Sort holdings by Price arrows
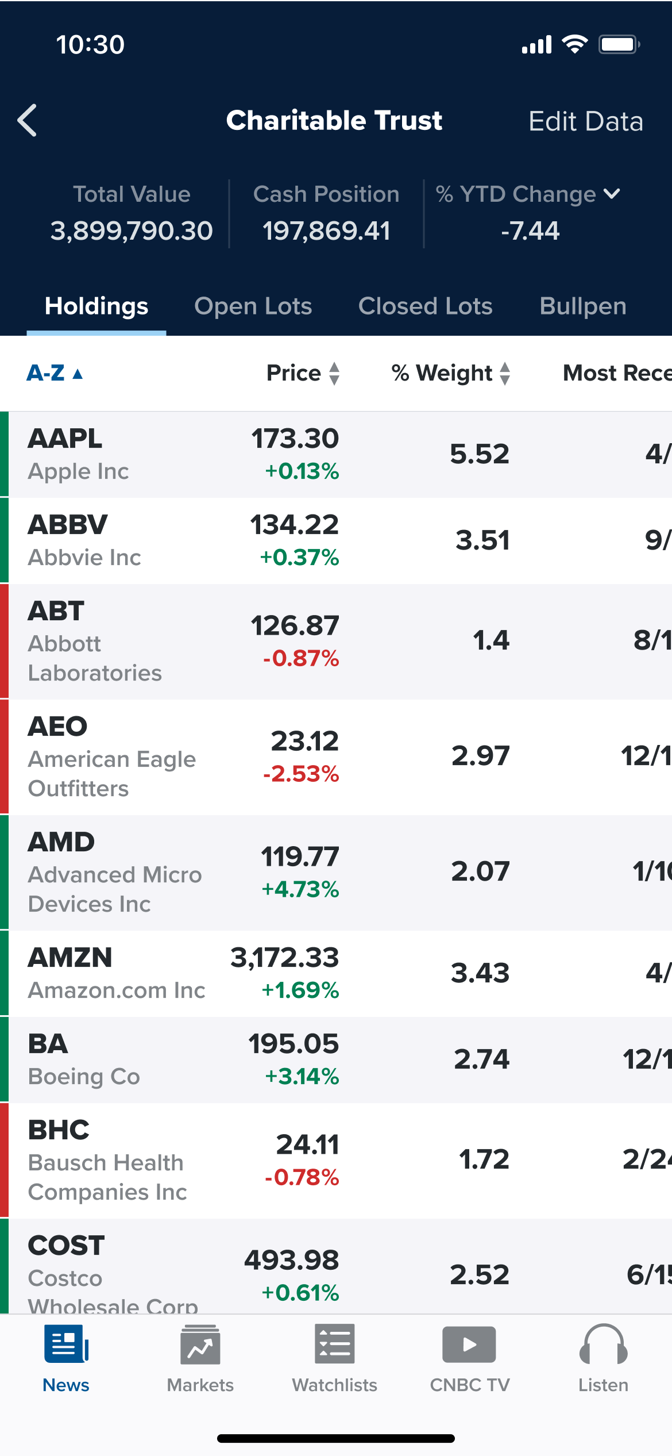The image size is (672, 1456). 334,374
